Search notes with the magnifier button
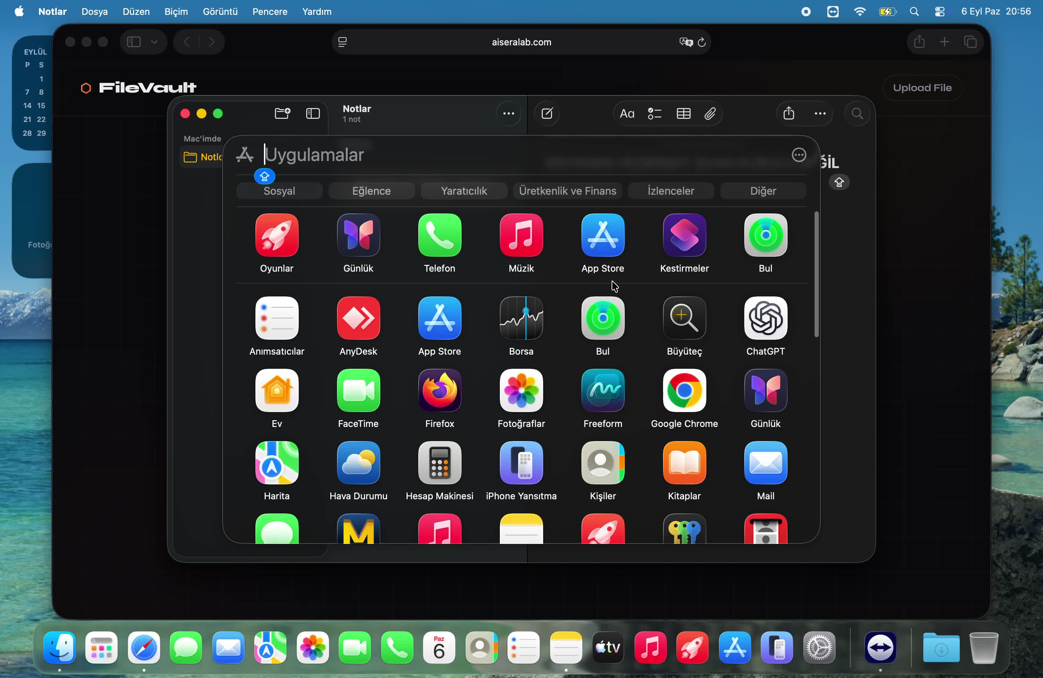This screenshot has height=678, width=1043. point(857,114)
